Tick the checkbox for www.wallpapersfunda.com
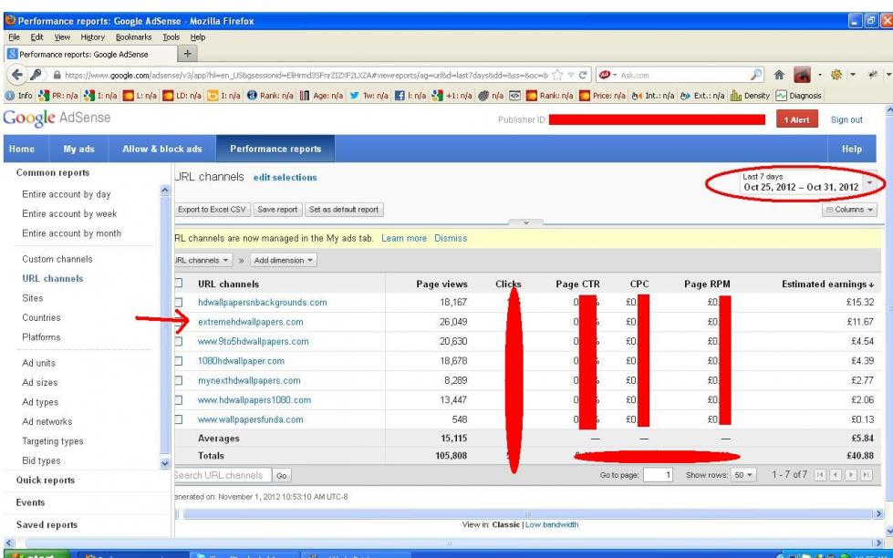Image resolution: width=893 pixels, height=558 pixels. tap(178, 419)
